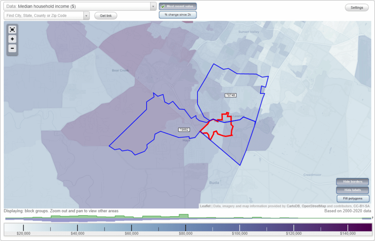Expand the data selector arrow

pos(153,7)
